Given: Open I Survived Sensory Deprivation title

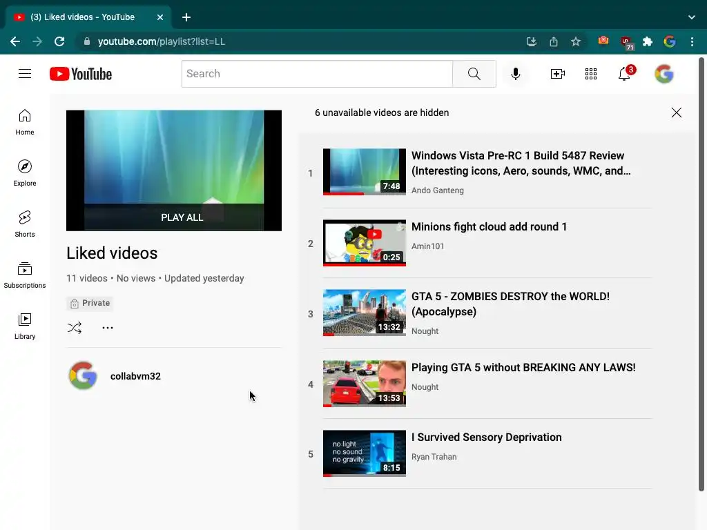Looking at the screenshot, I should click(x=487, y=437).
